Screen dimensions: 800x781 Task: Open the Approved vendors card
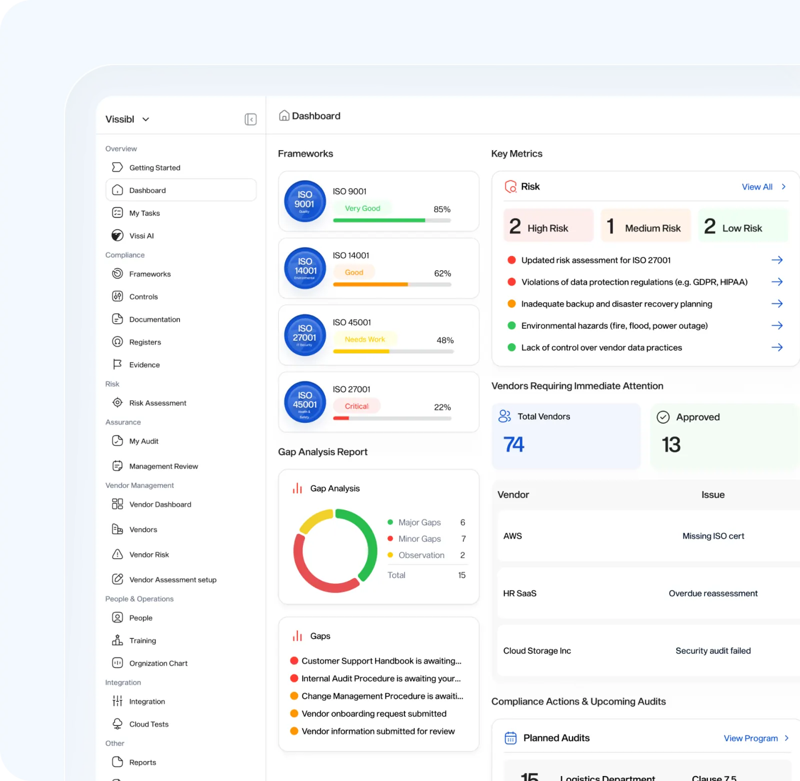click(724, 436)
